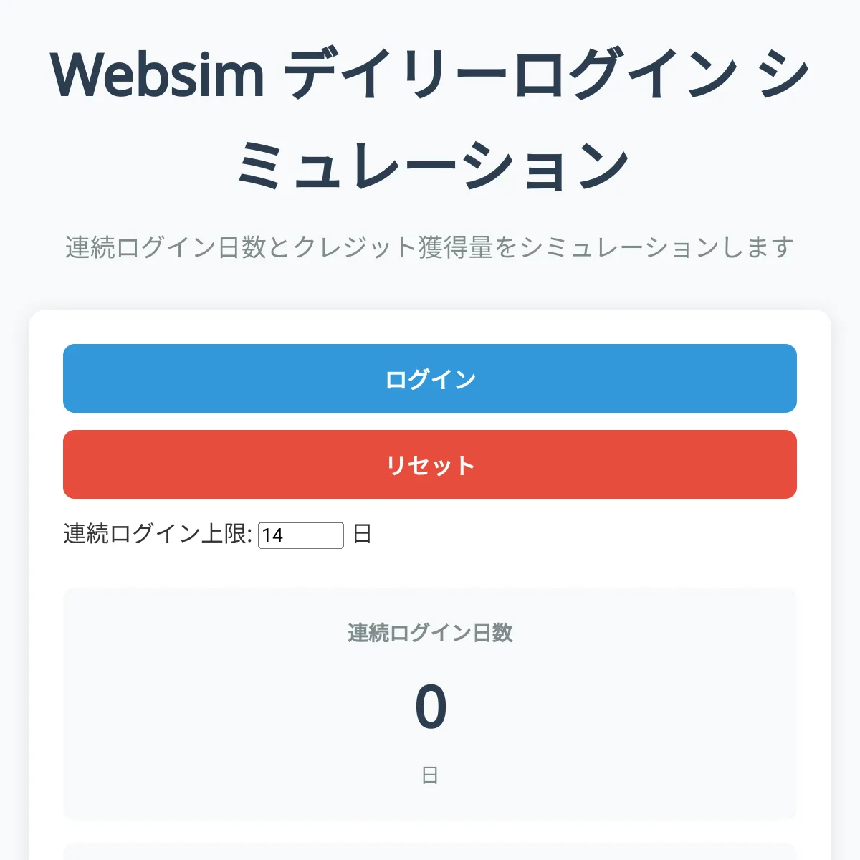Click the blue login action button
Screen dimensions: 860x860
coord(430,378)
